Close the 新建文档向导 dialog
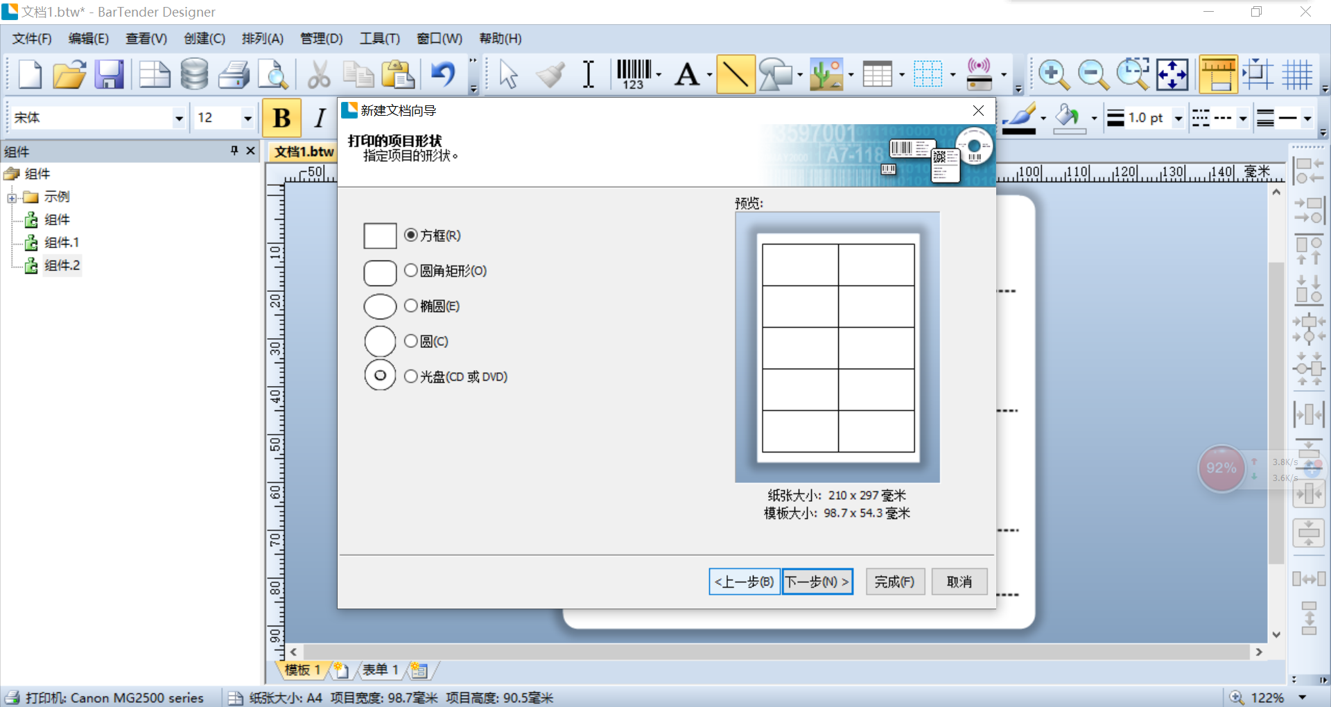Viewport: 1331px width, 707px height. [978, 111]
